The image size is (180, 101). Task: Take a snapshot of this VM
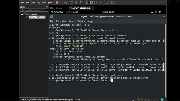click(x=72, y=3)
